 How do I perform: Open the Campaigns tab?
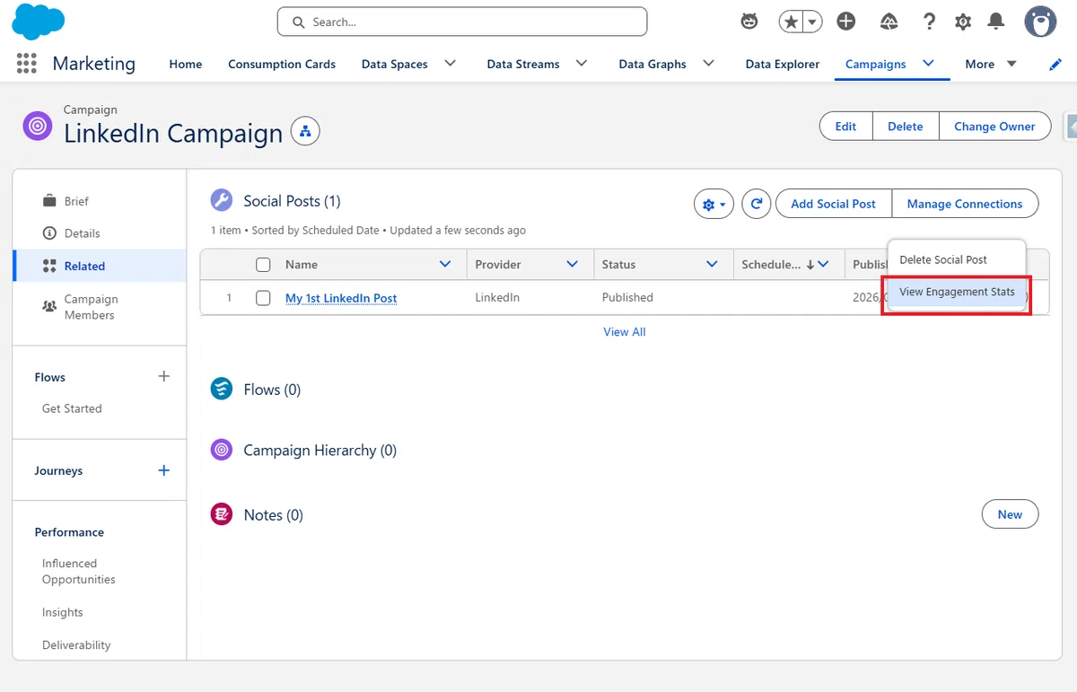coord(876,65)
